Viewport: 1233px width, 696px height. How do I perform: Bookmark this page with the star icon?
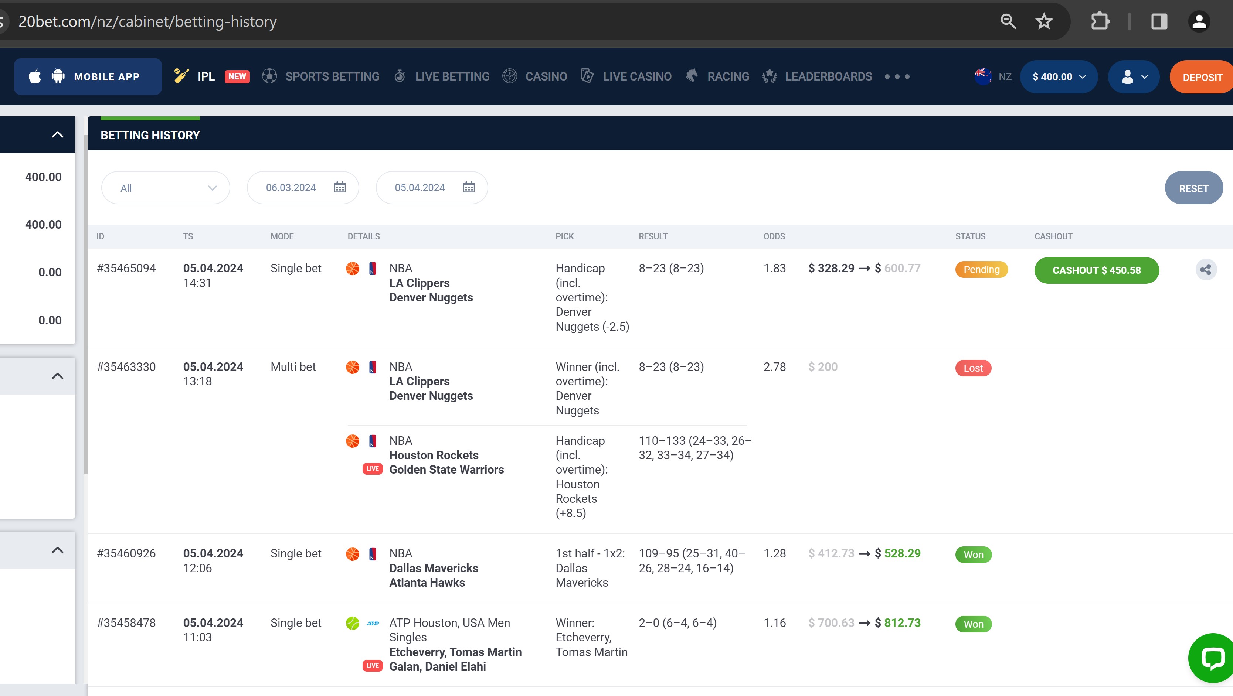click(x=1044, y=21)
